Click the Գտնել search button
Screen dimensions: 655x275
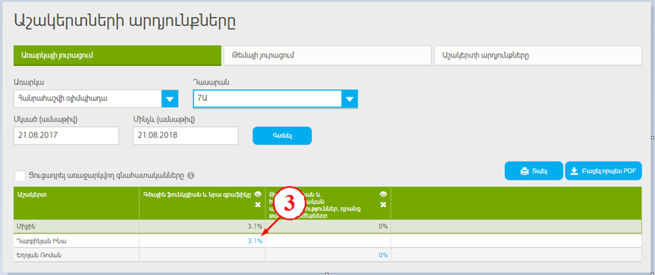[282, 136]
